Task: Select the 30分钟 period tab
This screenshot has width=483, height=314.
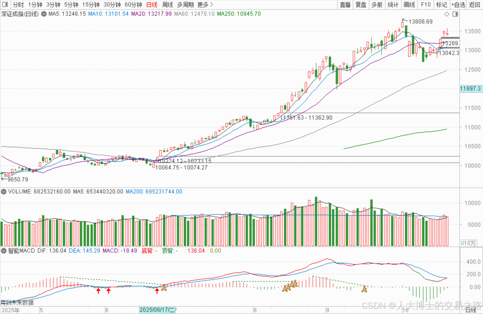Action: (x=112, y=5)
